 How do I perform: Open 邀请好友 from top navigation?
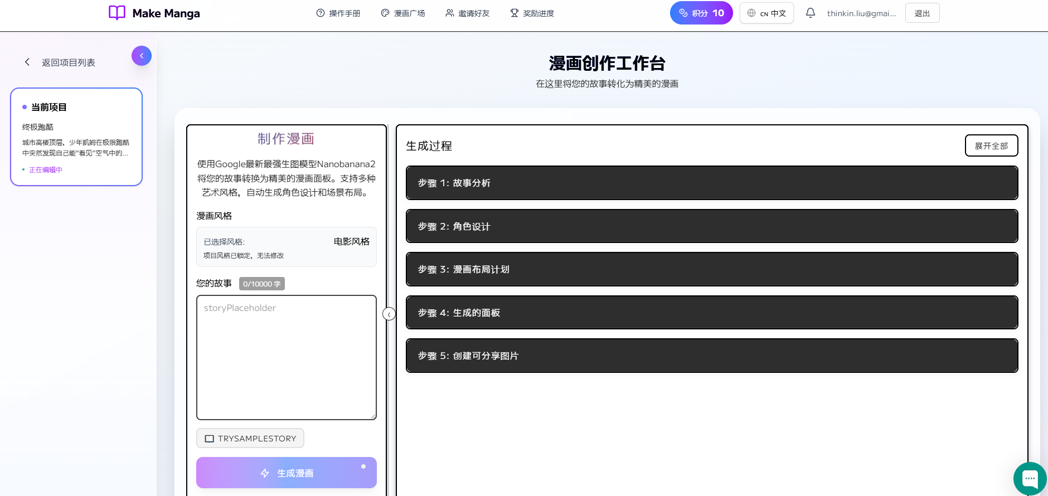[468, 13]
